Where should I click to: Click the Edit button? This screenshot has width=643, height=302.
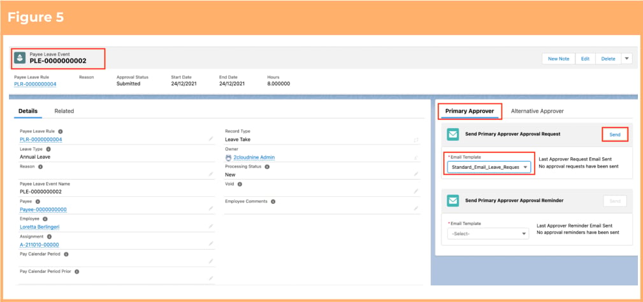[x=585, y=59]
